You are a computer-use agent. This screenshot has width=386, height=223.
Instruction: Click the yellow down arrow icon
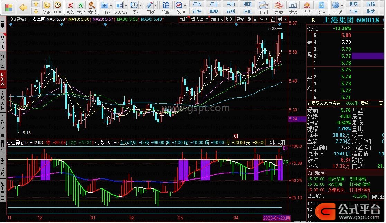click(36, 11)
